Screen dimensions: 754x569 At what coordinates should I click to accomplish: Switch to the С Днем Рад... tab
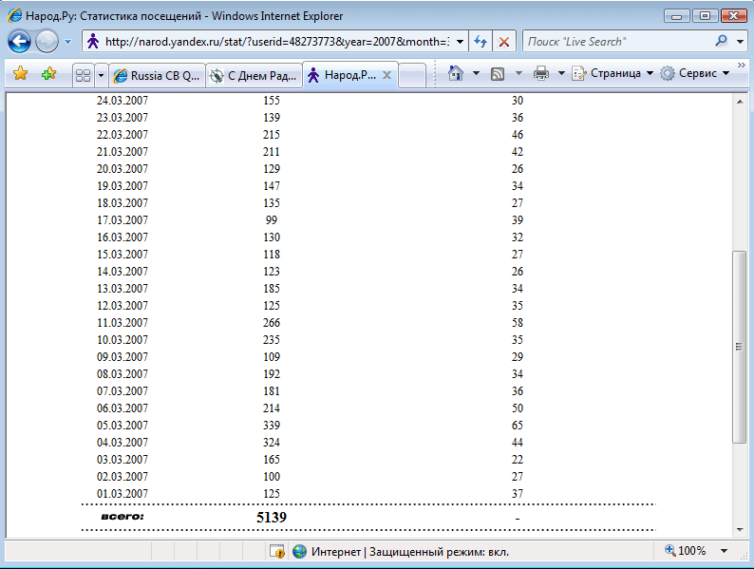click(x=254, y=75)
